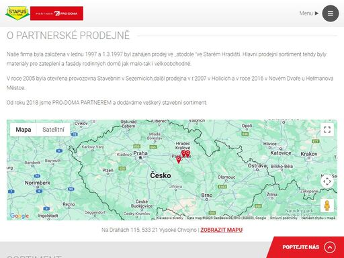Toggle fullscreen map view
Screen dimensions: 344x258
(x=327, y=130)
